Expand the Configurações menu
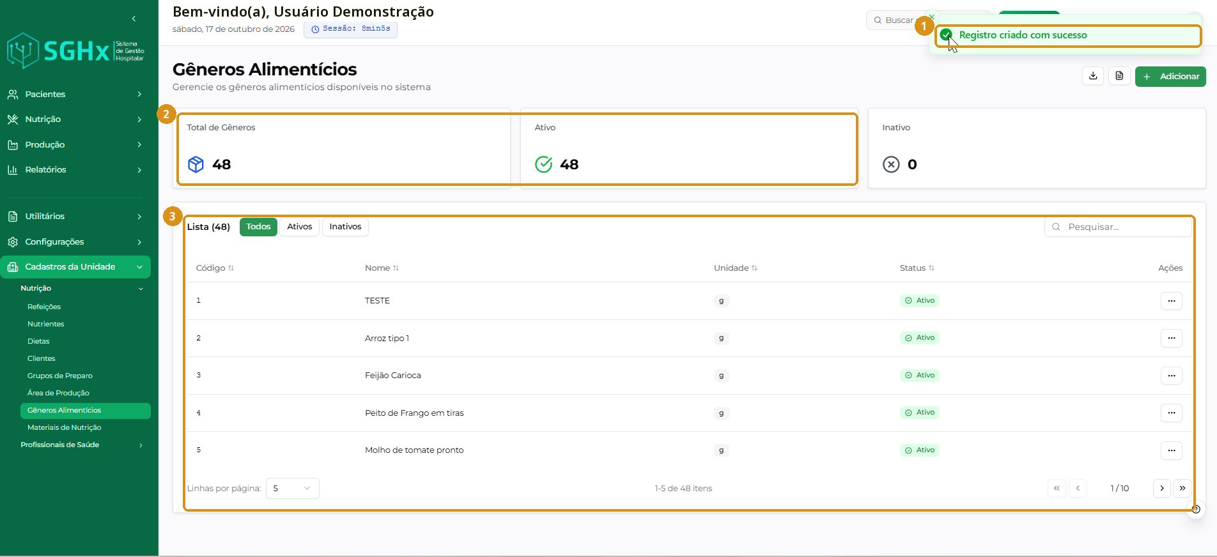 75,242
